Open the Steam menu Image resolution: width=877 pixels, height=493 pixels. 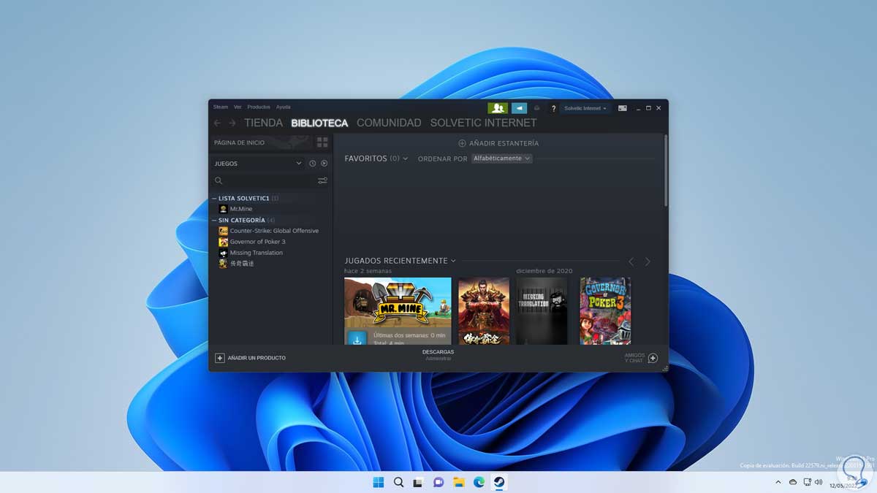click(x=221, y=107)
